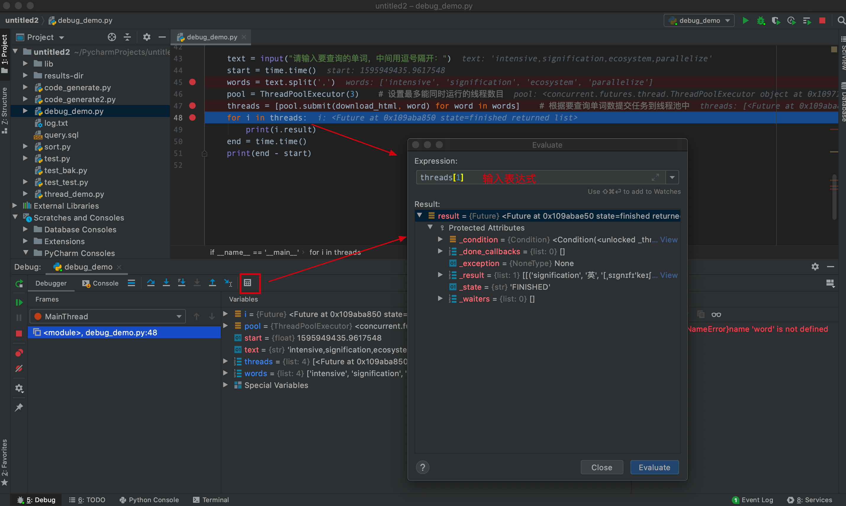Collapse Scratches and Consoles node

(x=15, y=217)
